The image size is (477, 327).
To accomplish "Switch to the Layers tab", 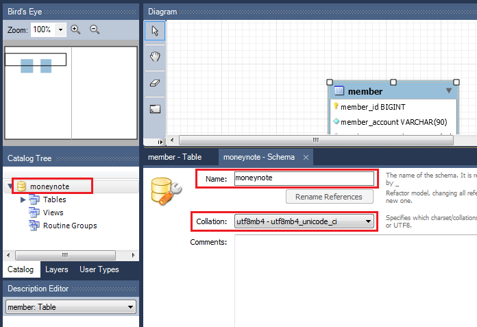I will pos(56,269).
